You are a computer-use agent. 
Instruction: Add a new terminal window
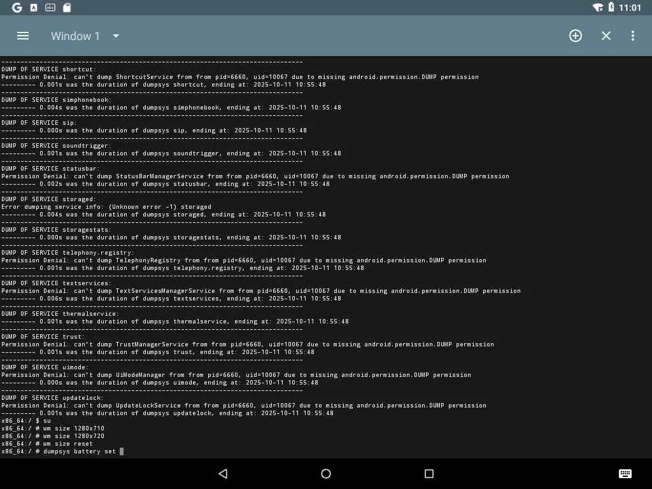(575, 36)
